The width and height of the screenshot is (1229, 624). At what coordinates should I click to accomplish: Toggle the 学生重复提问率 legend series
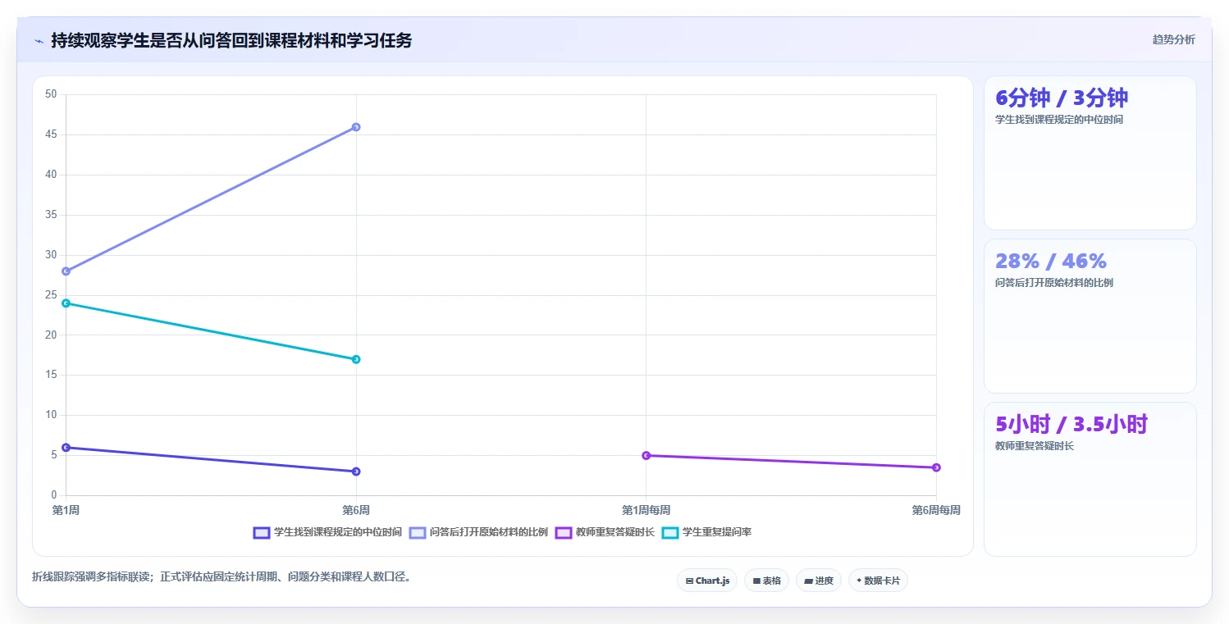(706, 532)
